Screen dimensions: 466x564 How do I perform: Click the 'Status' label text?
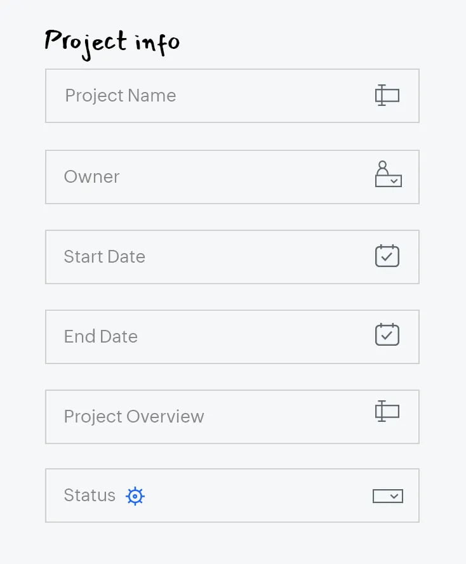(90, 495)
